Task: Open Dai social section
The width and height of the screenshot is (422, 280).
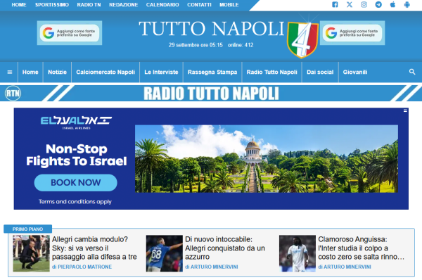Action: coord(320,72)
